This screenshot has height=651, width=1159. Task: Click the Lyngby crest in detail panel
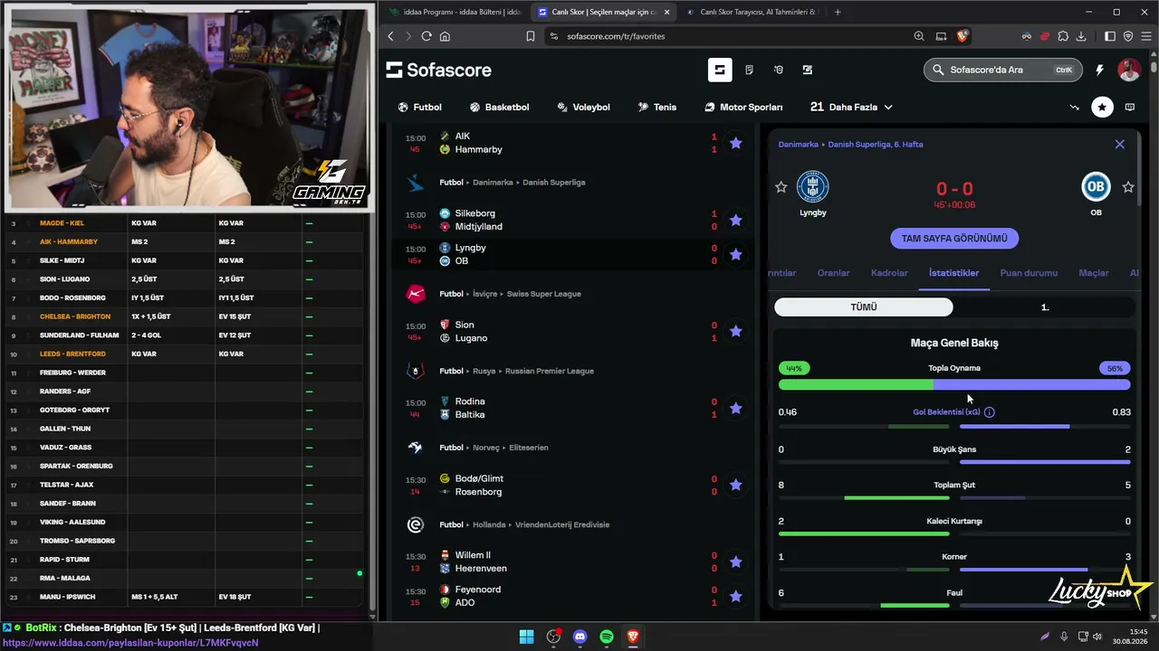[813, 187]
